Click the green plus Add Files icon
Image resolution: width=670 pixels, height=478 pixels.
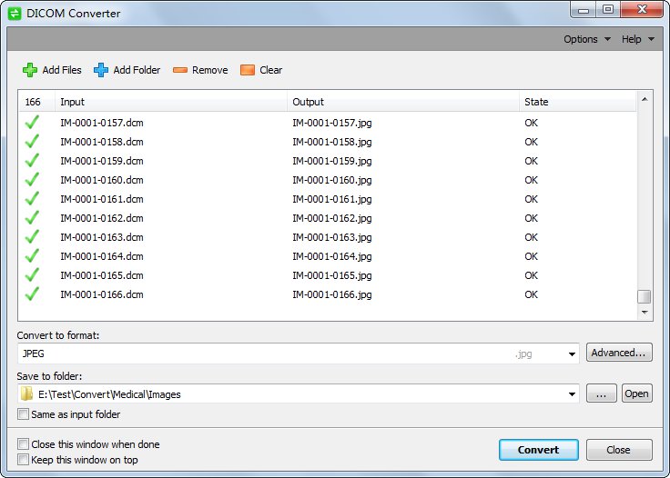[30, 70]
